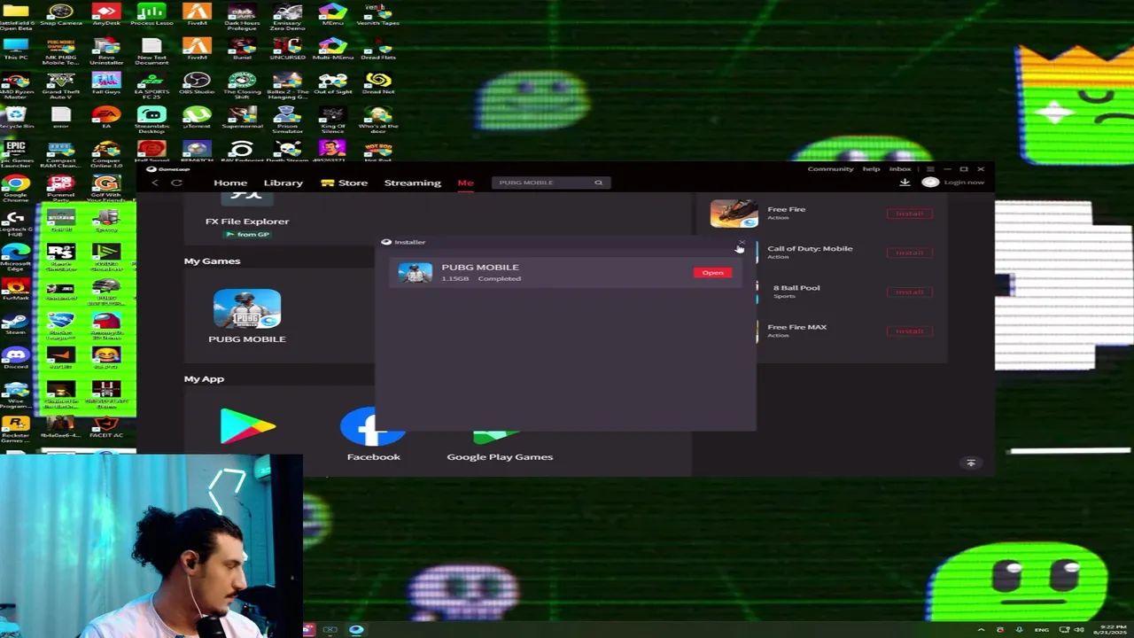Open PUBG MOBILE from the Installer dialog
1134x638 pixels.
[x=712, y=273]
